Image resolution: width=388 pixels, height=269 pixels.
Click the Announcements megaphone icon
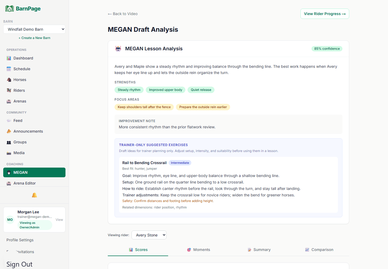tap(9, 131)
